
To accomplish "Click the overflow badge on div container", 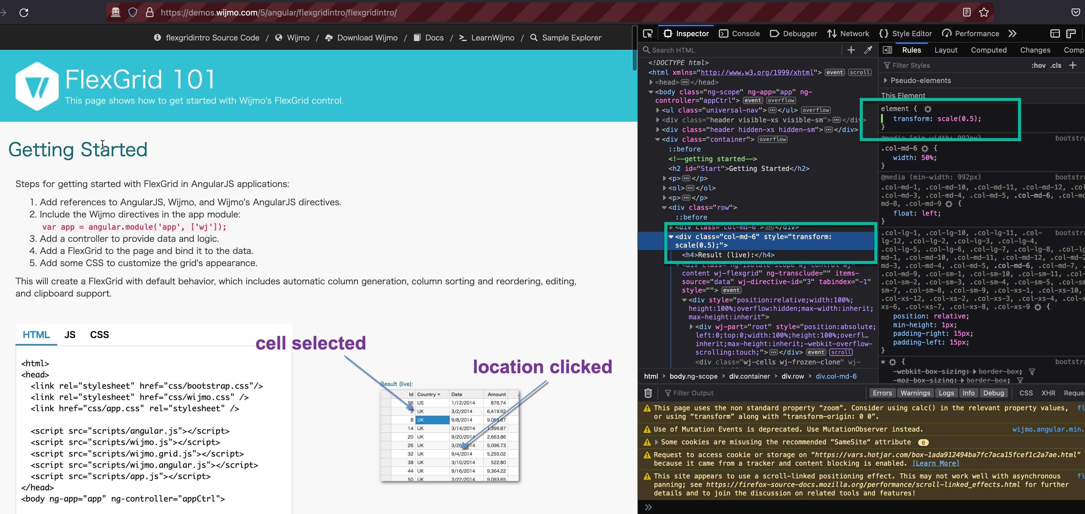I will 772,139.
